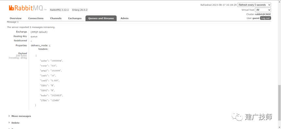
Task: Click the Payload field label
Action: (x=22, y=53)
